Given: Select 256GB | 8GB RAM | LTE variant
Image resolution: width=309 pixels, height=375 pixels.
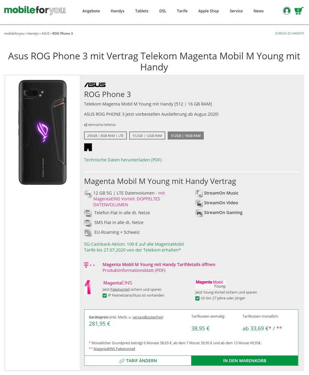Looking at the screenshot, I should click(105, 135).
